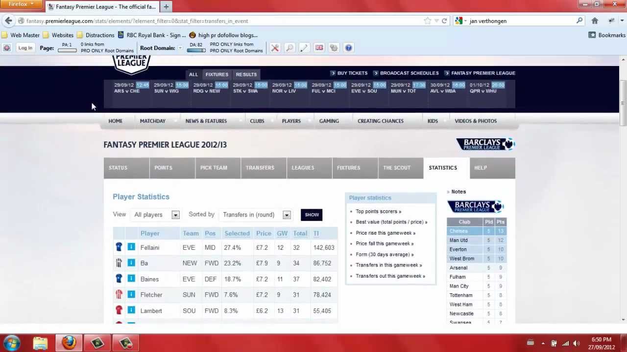The width and height of the screenshot is (627, 352).
Task: Click the blue help question-mark icon in toolbar
Action: (348, 48)
